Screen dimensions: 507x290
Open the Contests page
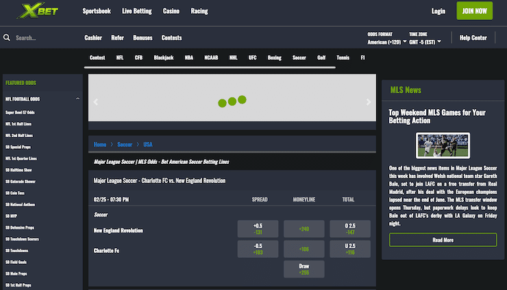(x=171, y=38)
